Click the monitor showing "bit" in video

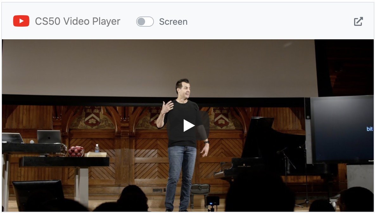[x=341, y=129]
